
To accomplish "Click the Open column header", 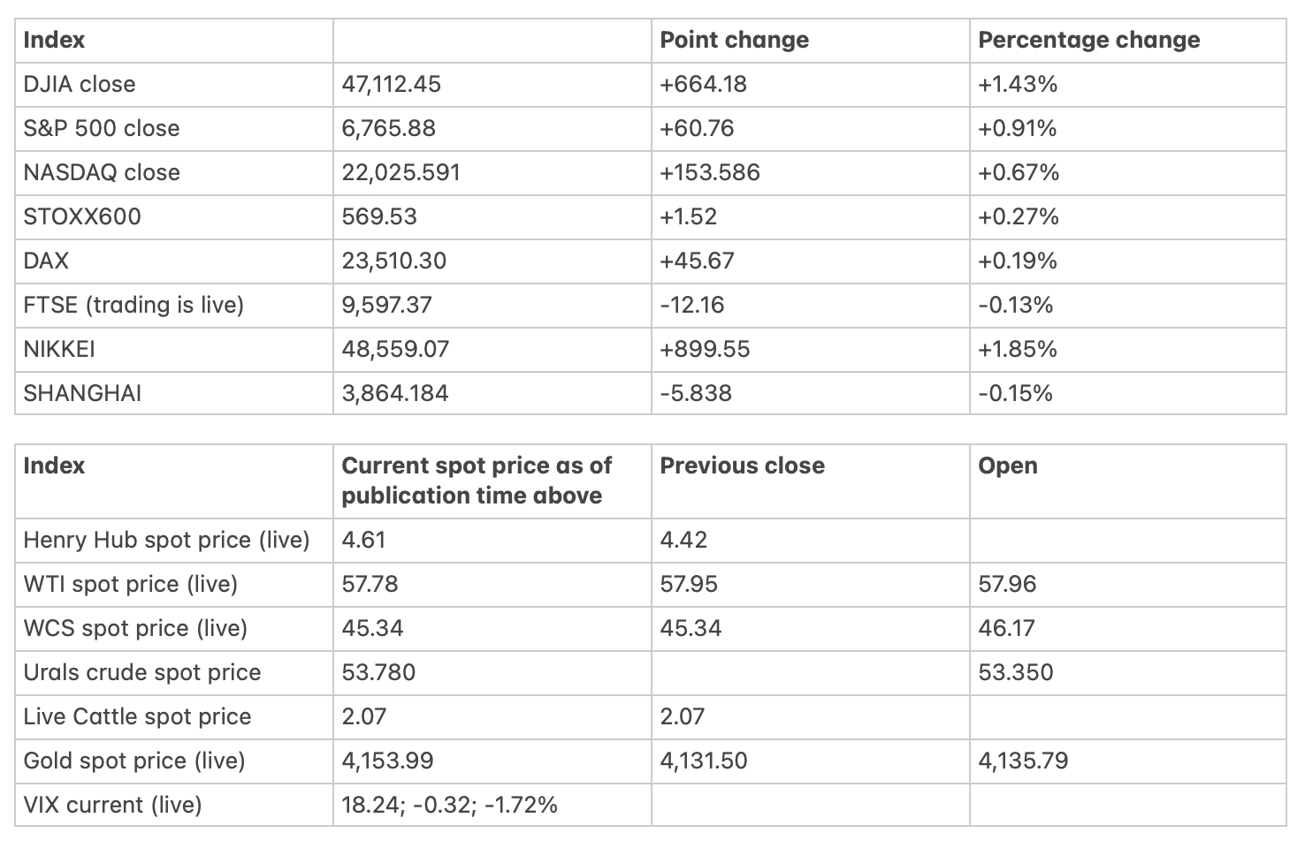I will pos(1008,466).
